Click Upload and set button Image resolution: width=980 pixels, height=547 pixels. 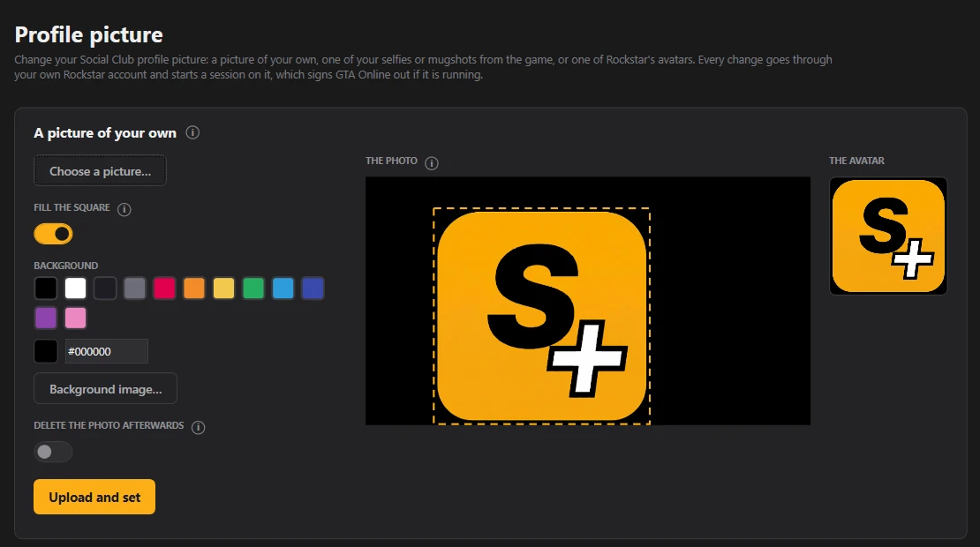pyautogui.click(x=94, y=497)
